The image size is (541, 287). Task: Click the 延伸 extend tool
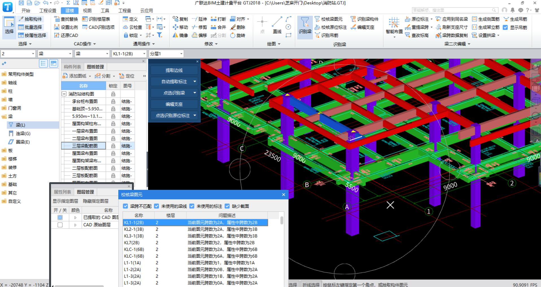[x=199, y=19]
